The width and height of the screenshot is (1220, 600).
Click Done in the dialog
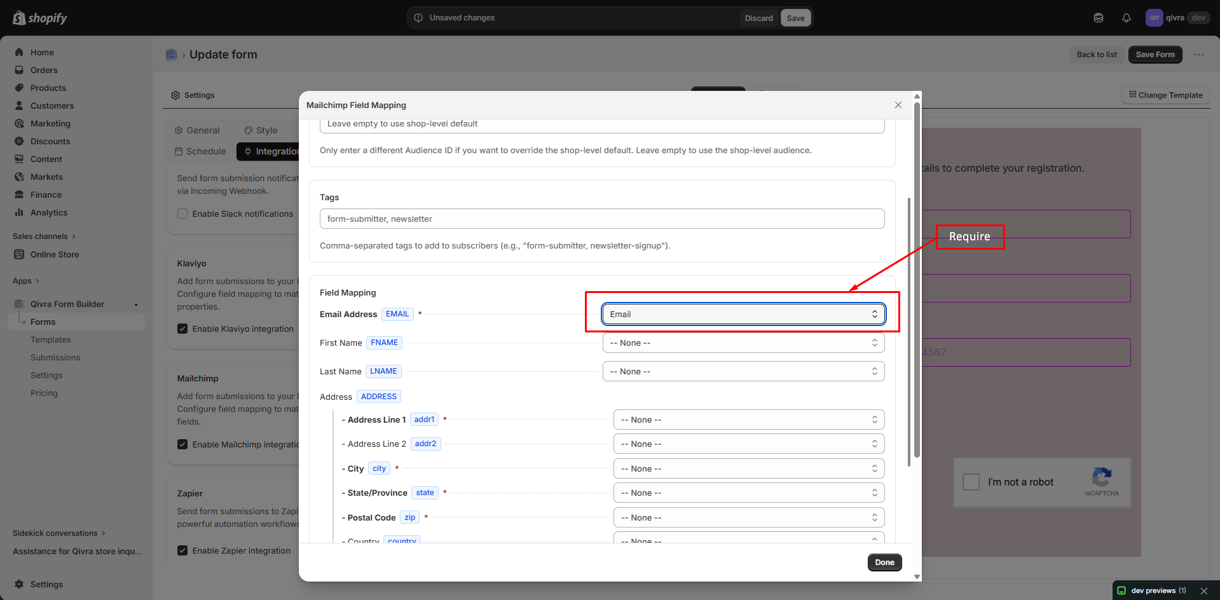(884, 562)
